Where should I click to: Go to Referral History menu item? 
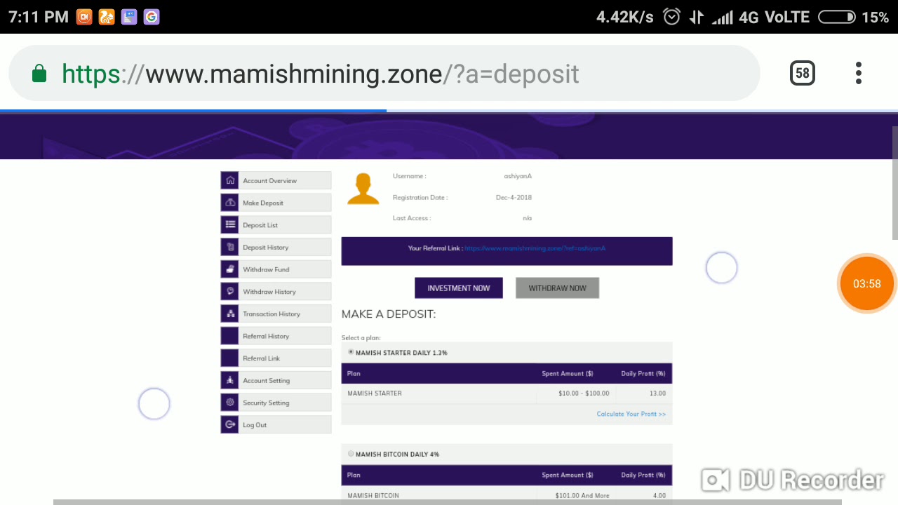coord(276,336)
